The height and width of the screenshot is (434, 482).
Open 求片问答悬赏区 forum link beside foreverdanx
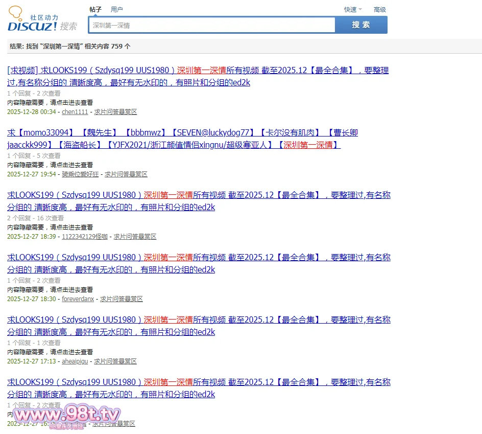122,299
